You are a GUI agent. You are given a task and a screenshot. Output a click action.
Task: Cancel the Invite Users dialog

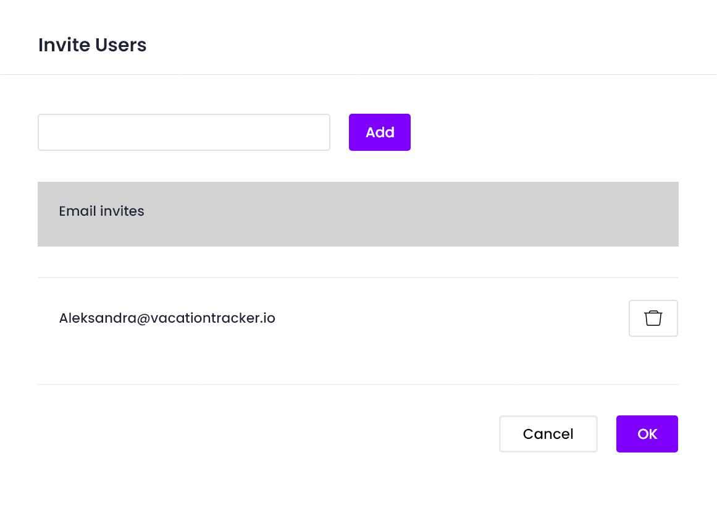pyautogui.click(x=548, y=434)
